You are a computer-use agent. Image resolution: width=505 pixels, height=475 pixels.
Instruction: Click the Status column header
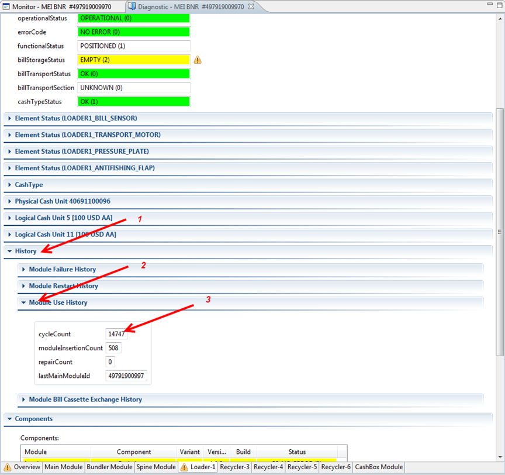(297, 452)
